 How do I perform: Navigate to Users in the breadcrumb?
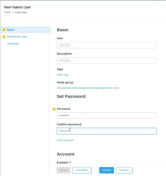tap(7, 12)
